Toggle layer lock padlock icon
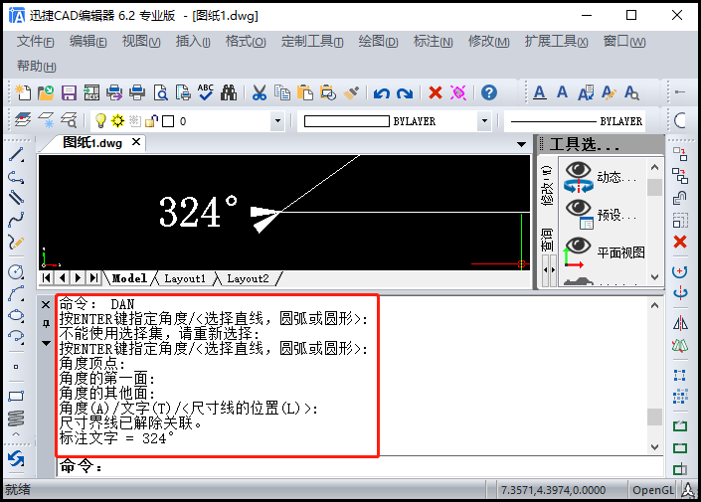Screen dimensions: 701x502 point(151,120)
